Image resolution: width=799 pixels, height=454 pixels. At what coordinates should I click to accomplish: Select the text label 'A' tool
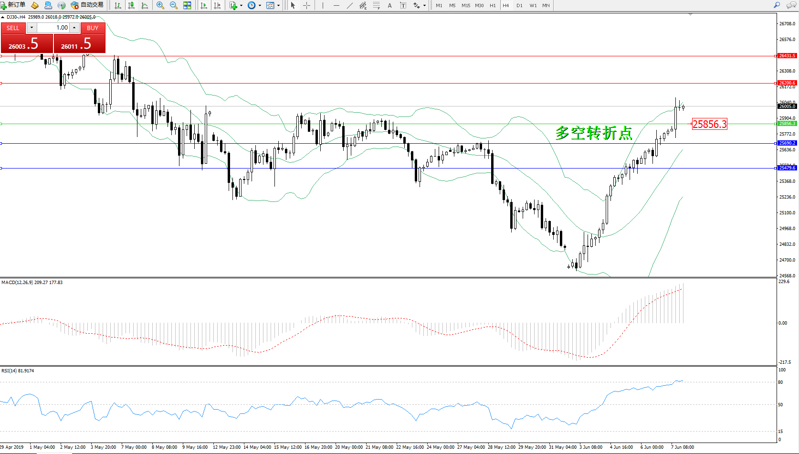coord(389,5)
